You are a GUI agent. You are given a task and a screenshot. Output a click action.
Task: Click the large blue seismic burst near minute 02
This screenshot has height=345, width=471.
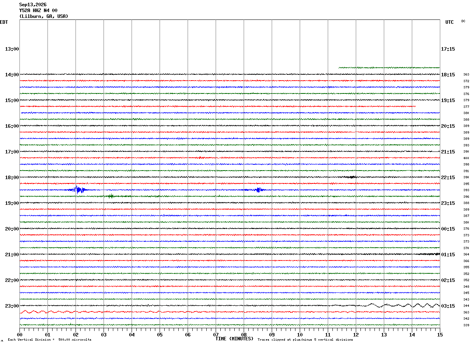tap(79, 190)
